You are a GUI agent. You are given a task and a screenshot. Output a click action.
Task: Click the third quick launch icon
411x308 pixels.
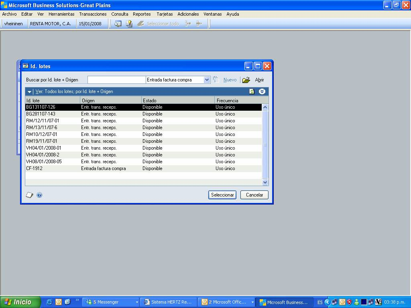[67, 302]
